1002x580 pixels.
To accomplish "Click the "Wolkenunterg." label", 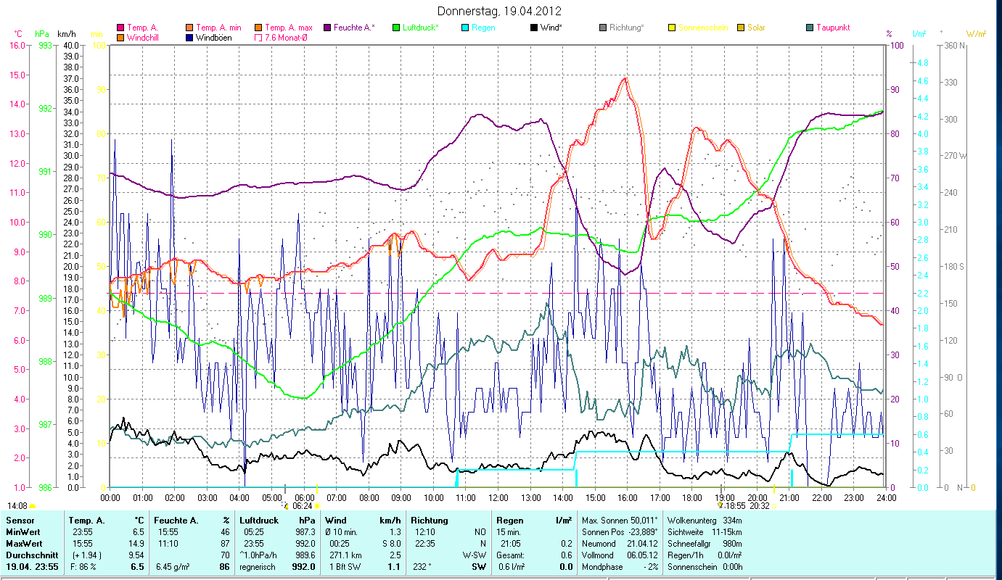I will coord(691,521).
